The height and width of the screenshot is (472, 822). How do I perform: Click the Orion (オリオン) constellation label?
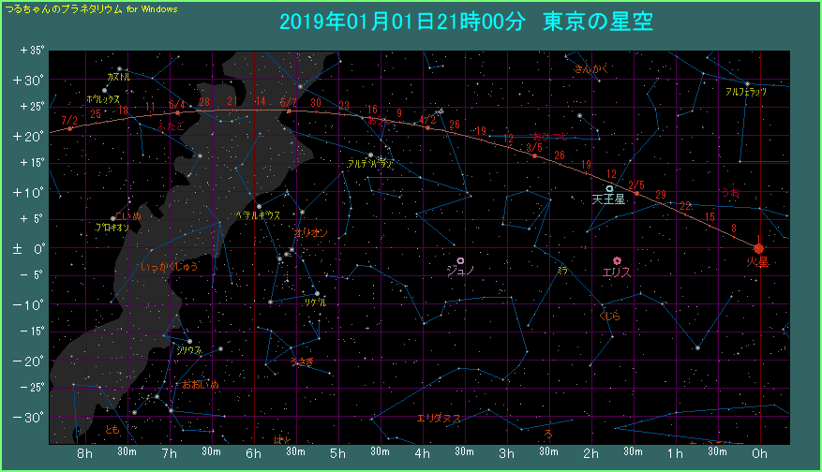[311, 232]
